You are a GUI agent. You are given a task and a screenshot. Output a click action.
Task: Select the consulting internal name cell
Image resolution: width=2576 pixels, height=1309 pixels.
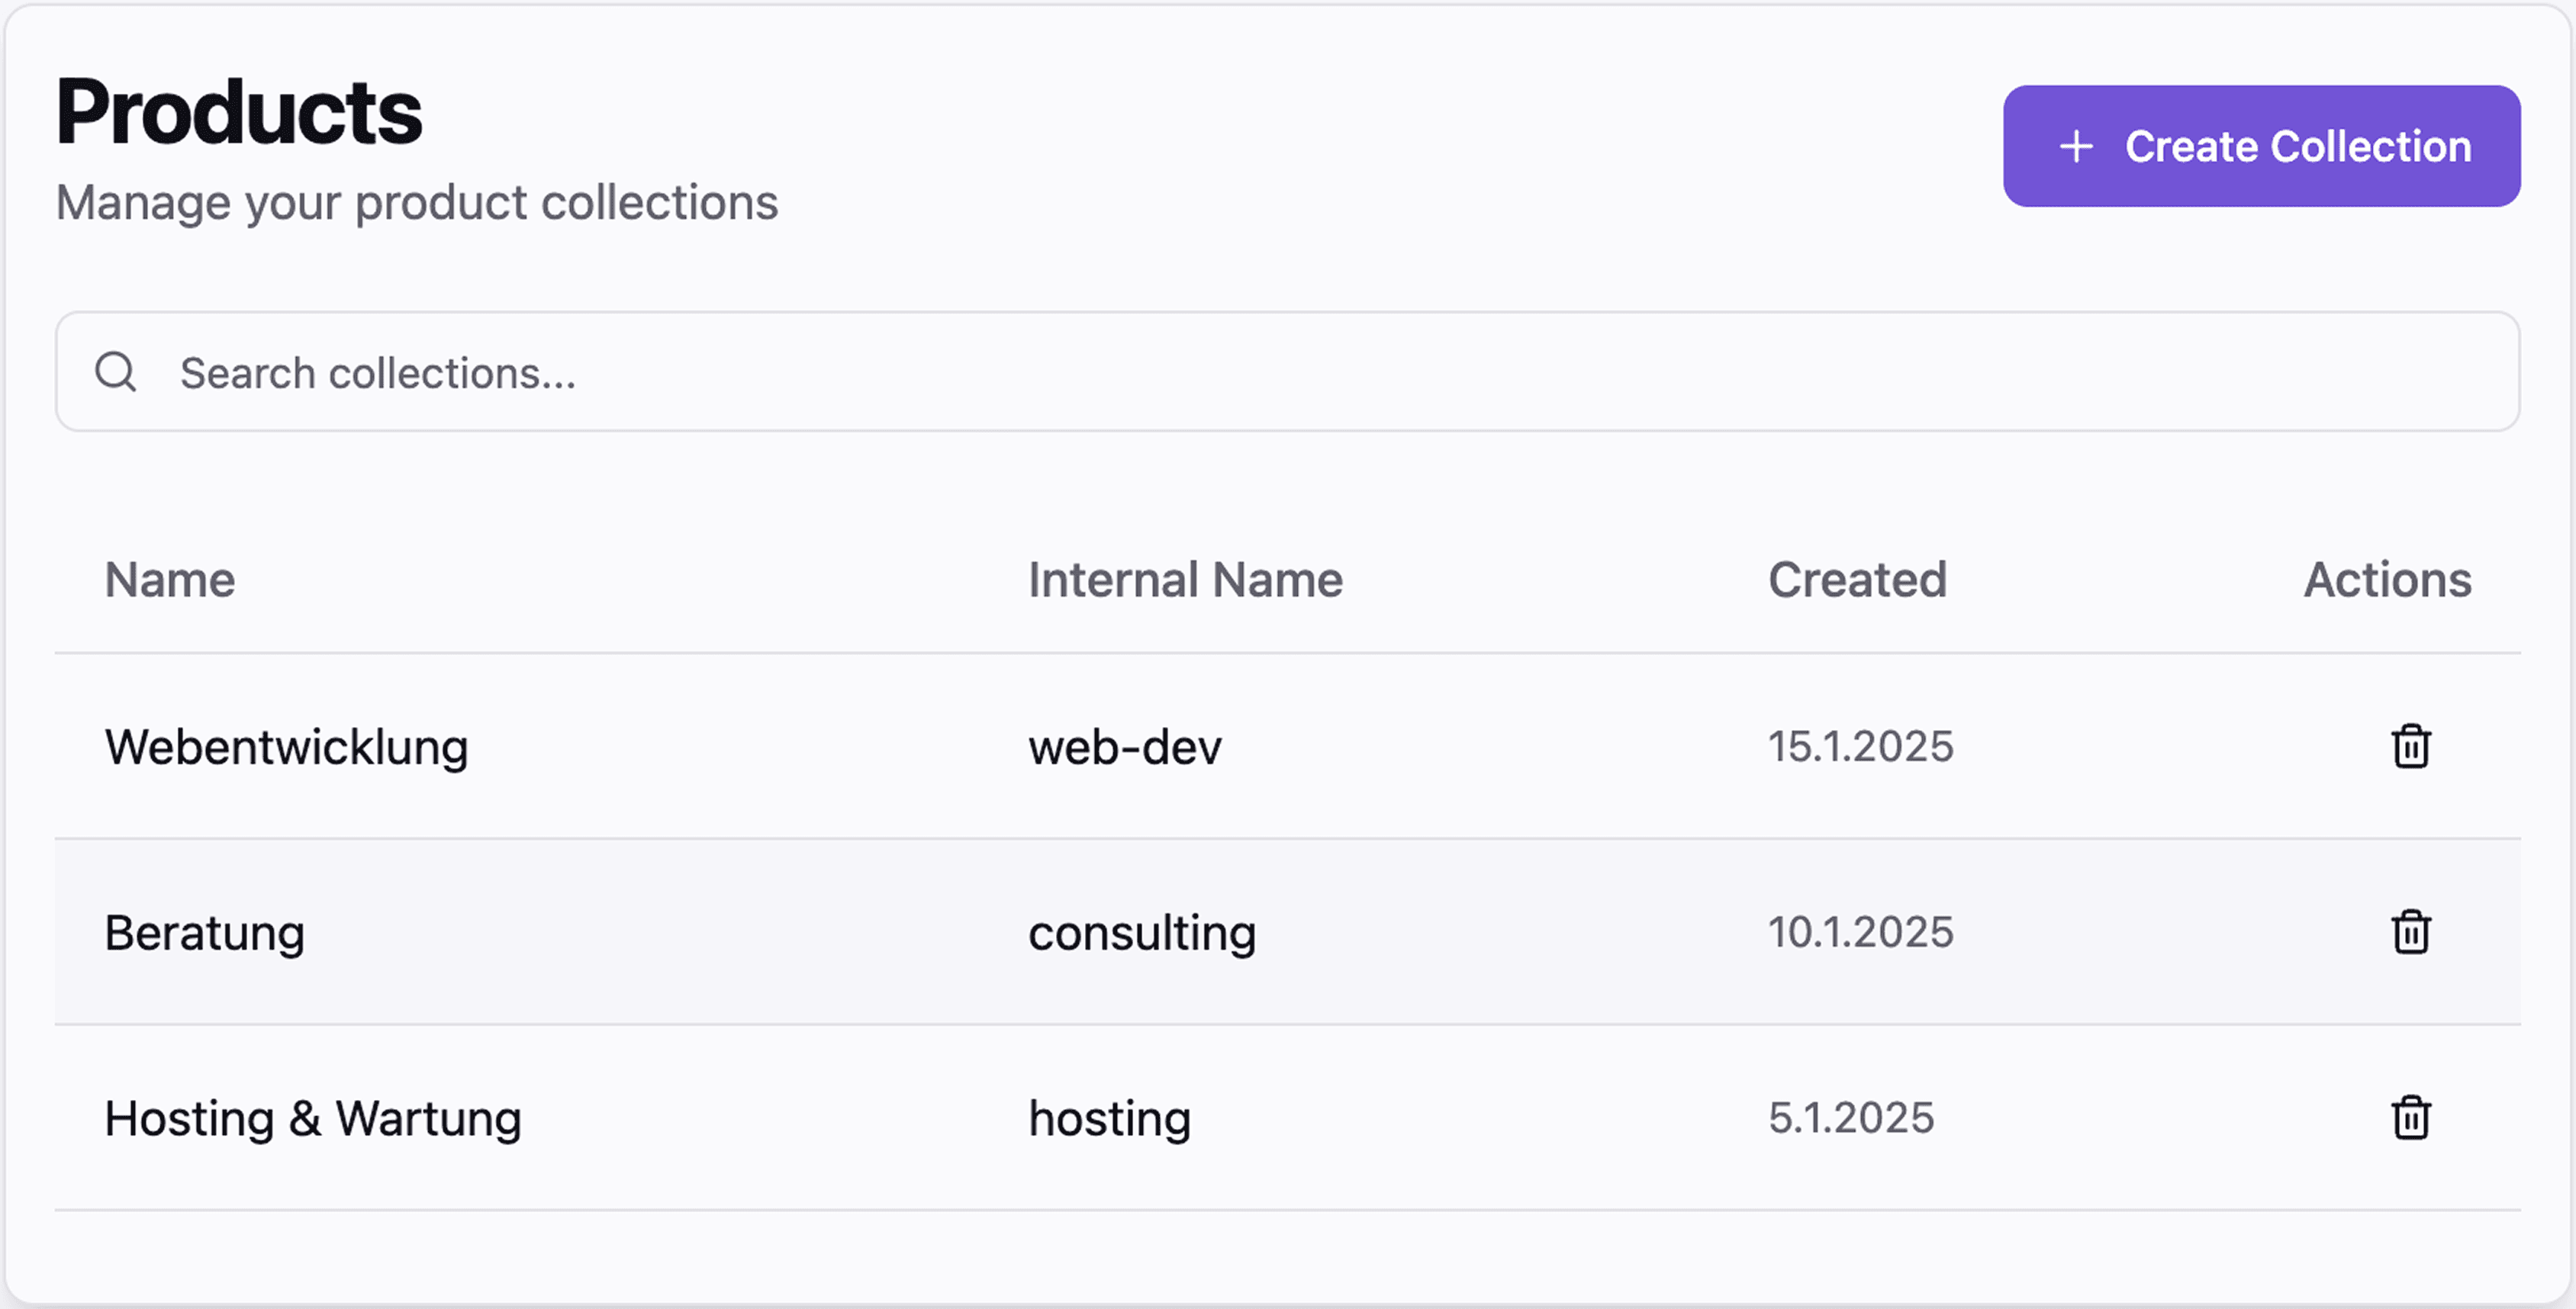click(x=1142, y=933)
